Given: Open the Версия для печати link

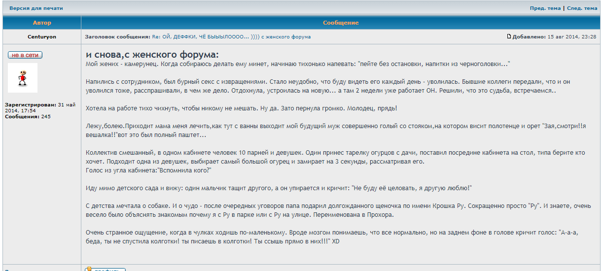Looking at the screenshot, I should [36, 8].
